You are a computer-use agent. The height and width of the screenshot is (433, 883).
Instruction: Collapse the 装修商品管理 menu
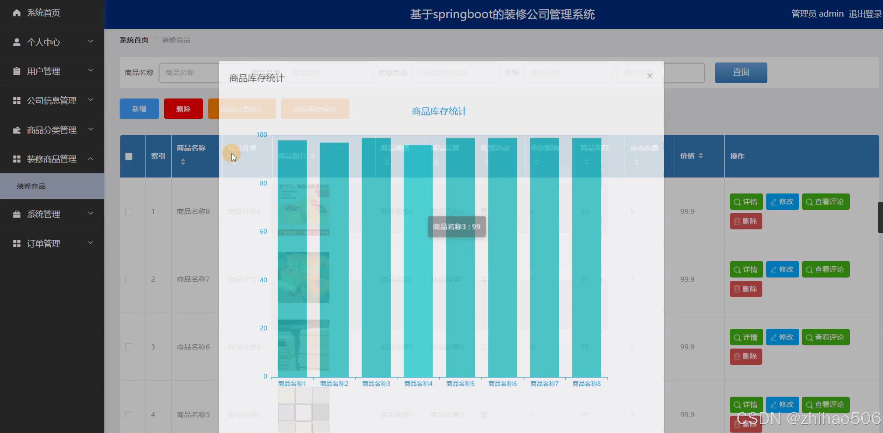point(52,159)
